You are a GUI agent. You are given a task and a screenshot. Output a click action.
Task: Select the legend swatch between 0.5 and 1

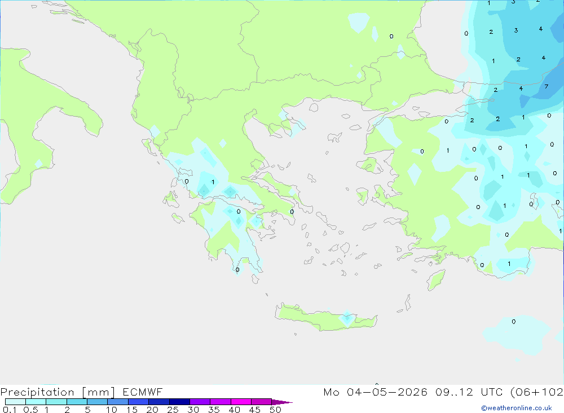tap(36, 402)
